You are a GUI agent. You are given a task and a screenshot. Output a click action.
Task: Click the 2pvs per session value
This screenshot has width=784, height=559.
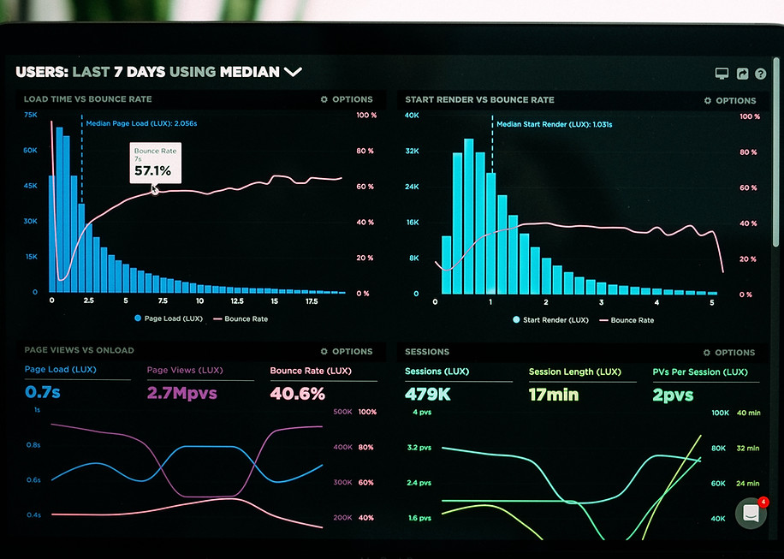673,395
